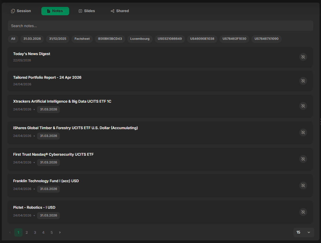Open Franklin Technology Fund I (acc) USD note
The height and width of the screenshot is (243, 321).
point(160,185)
